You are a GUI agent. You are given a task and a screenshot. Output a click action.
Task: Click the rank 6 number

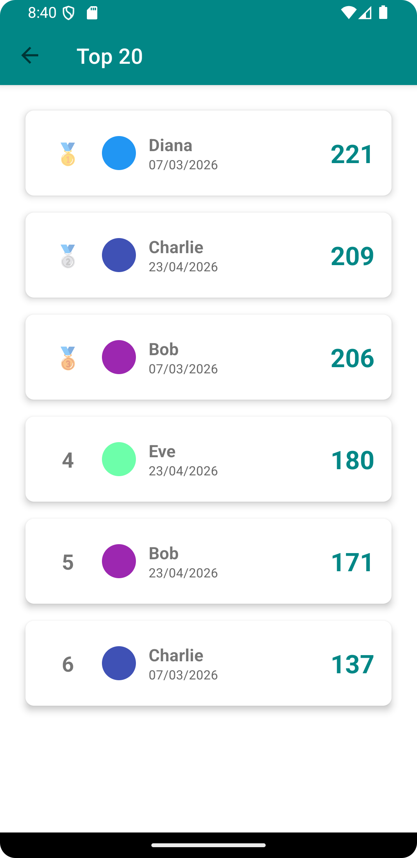coord(68,664)
